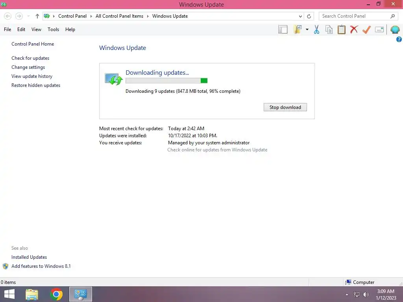
Task: Open dropdown arrow next to folder icon
Action: pyautogui.click(x=307, y=29)
